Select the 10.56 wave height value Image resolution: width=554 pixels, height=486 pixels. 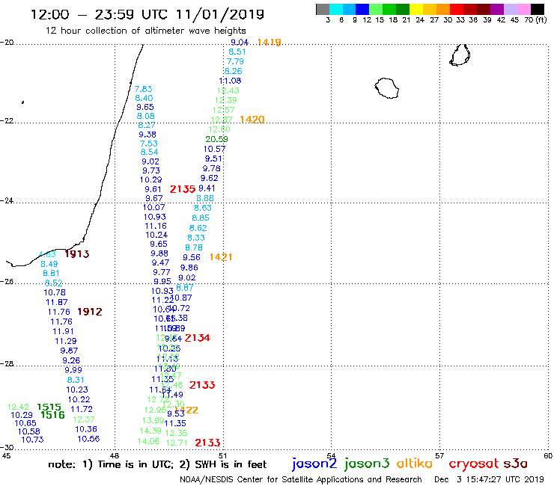[88, 439]
